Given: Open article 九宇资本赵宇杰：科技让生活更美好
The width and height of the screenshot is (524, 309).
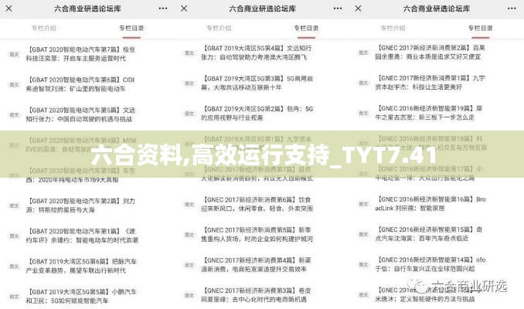Looking at the screenshot, I should coord(430,83).
